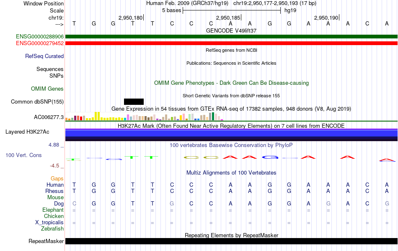Image resolution: width=398 pixels, height=251 pixels.
Task: Click the ENSG00000288906 gene label
Action: [40, 37]
